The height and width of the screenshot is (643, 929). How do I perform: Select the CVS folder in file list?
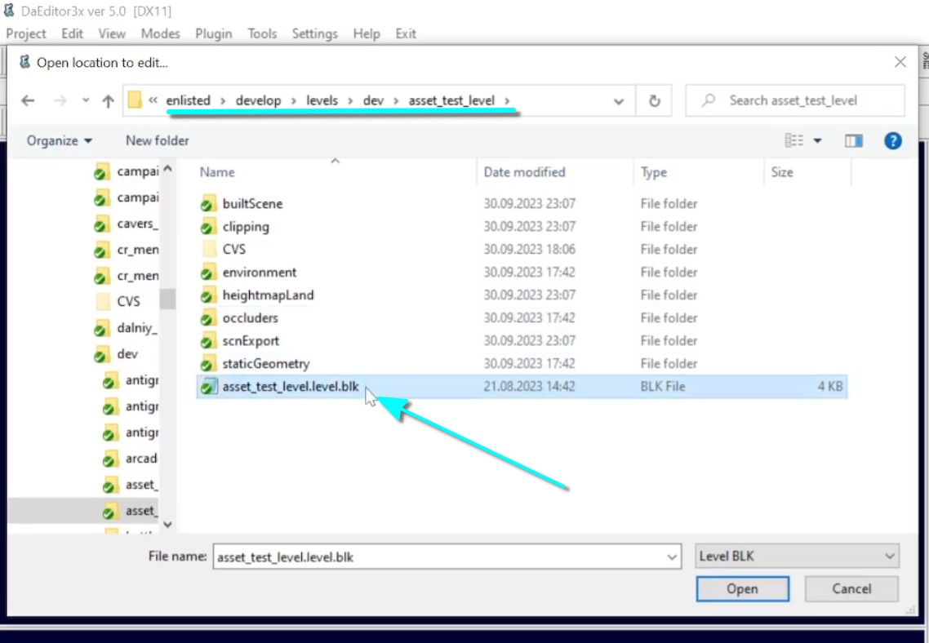tap(233, 250)
